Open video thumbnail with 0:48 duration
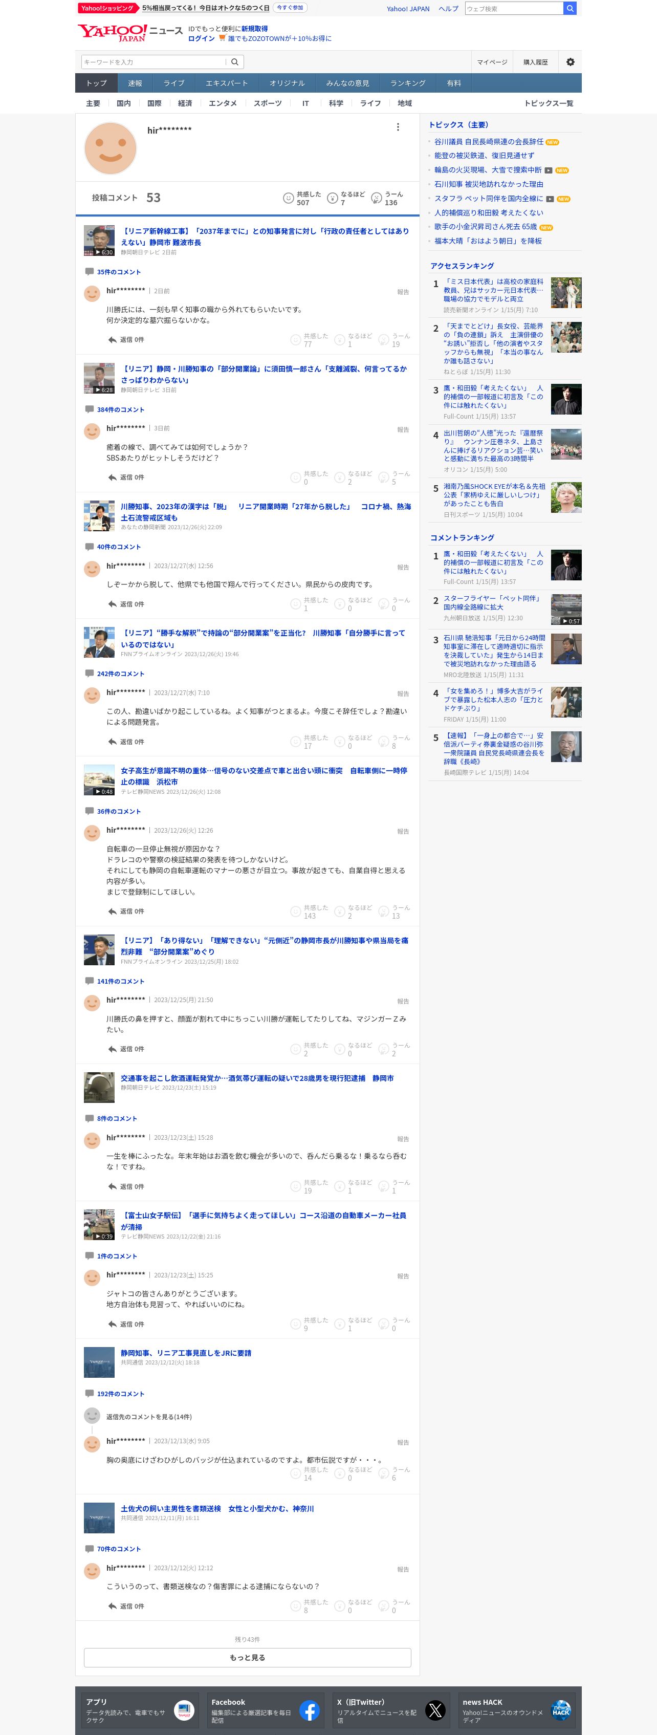This screenshot has width=657, height=1735. click(99, 780)
